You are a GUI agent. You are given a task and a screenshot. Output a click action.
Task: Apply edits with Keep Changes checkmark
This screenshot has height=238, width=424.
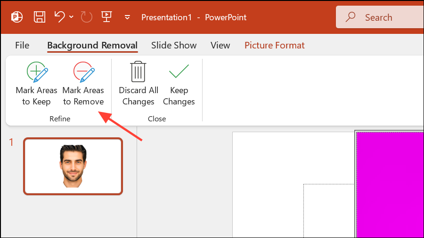179,84
